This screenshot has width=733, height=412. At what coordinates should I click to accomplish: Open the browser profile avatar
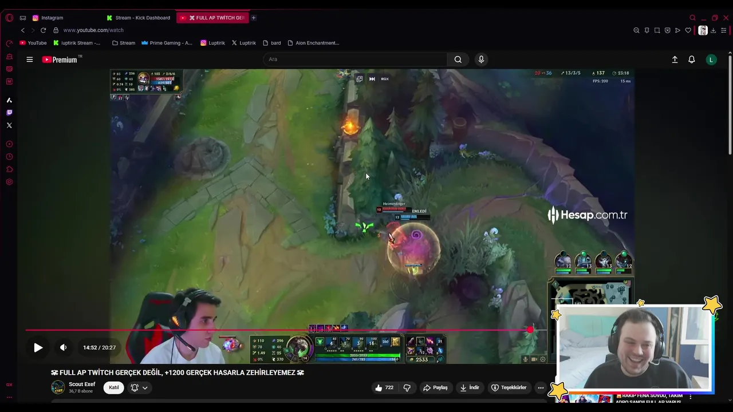(x=703, y=30)
